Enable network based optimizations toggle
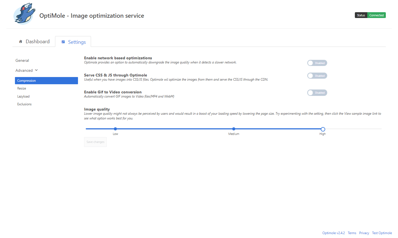Image resolution: width=398 pixels, height=238 pixels. click(317, 63)
